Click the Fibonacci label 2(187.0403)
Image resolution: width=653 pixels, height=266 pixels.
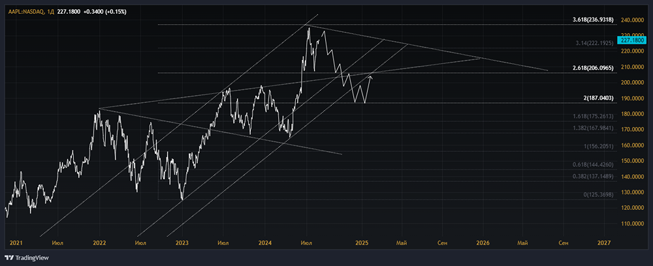(x=597, y=97)
